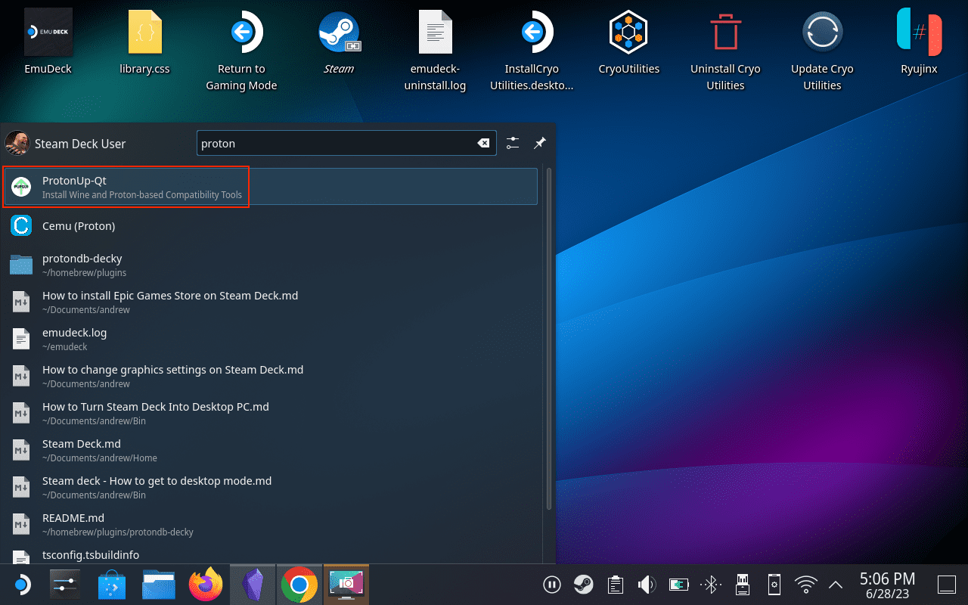Click the Uninstall Cryo Utilities icon
968x605 pixels.
coord(725,51)
